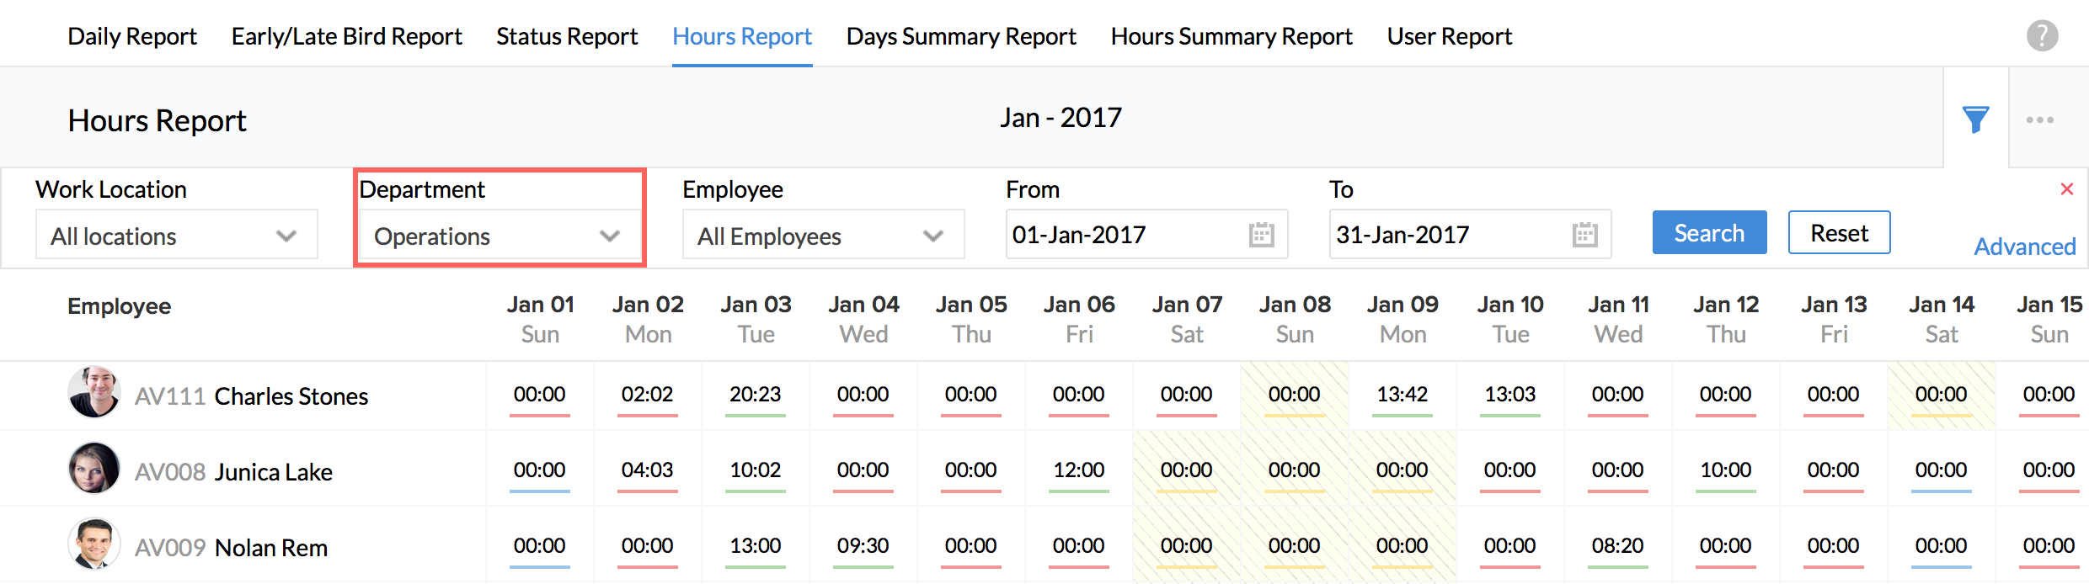Image resolution: width=2089 pixels, height=584 pixels.
Task: Switch to Early/Late Bird Report tab
Action: (x=347, y=36)
